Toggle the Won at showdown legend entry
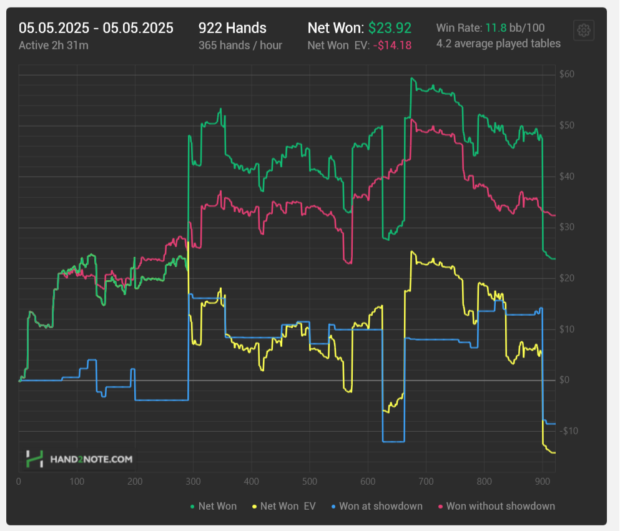620x531 pixels. pos(377,506)
